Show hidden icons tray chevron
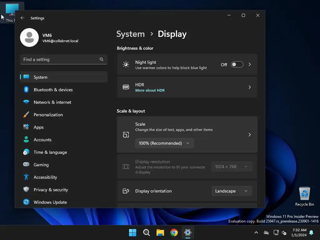The height and width of the screenshot is (240, 320). point(256,232)
